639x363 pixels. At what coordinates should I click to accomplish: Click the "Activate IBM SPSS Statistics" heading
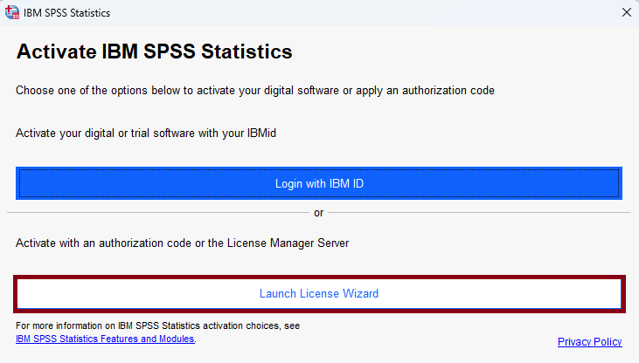(154, 52)
